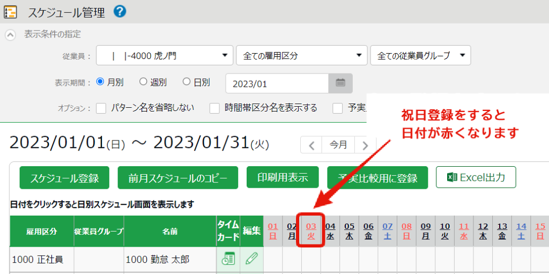Collapse the 表示条件の指定 section
Image resolution: width=549 pixels, height=274 pixels.
point(10,35)
